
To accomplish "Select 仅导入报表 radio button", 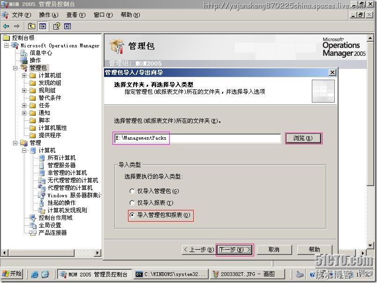I will tap(132, 203).
